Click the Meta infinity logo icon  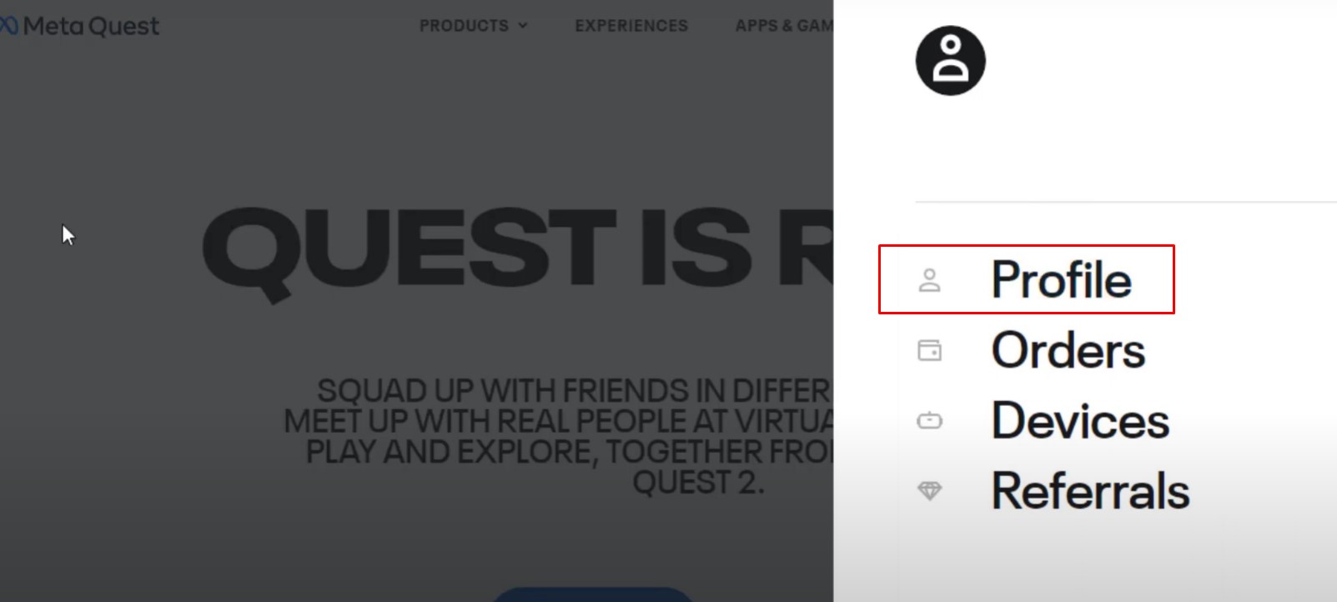pyautogui.click(x=8, y=27)
